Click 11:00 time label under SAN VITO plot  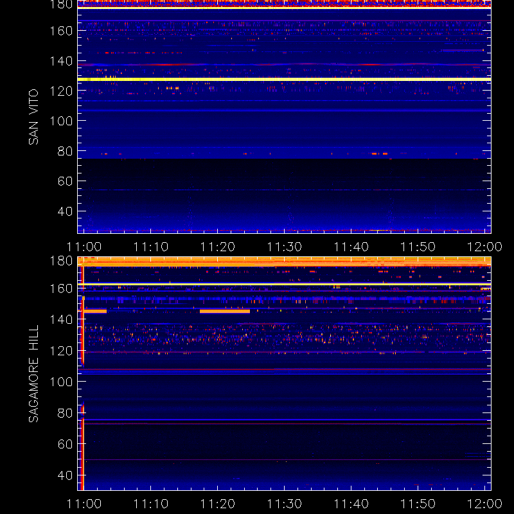point(84,247)
